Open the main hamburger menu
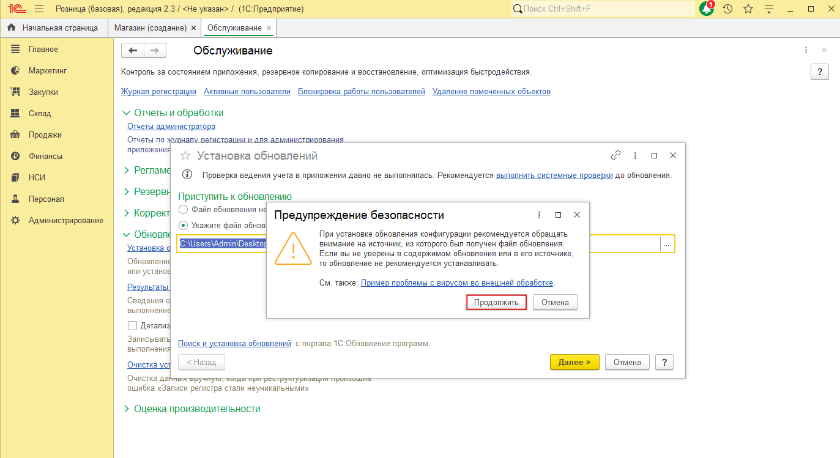Screen dimensions: 840x458 pos(39,9)
